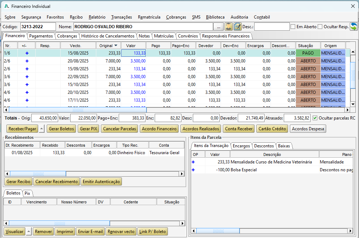The width and height of the screenshot is (359, 238).
Task: Click the green refresh arrows icon
Action: (354, 26)
